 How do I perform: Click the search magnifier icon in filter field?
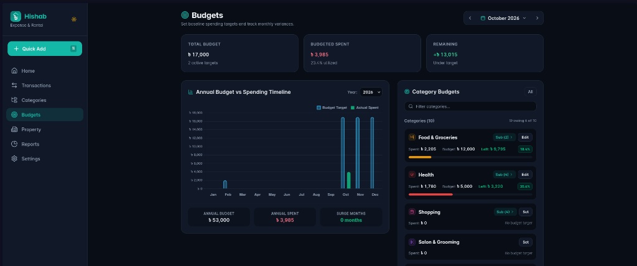tap(411, 106)
